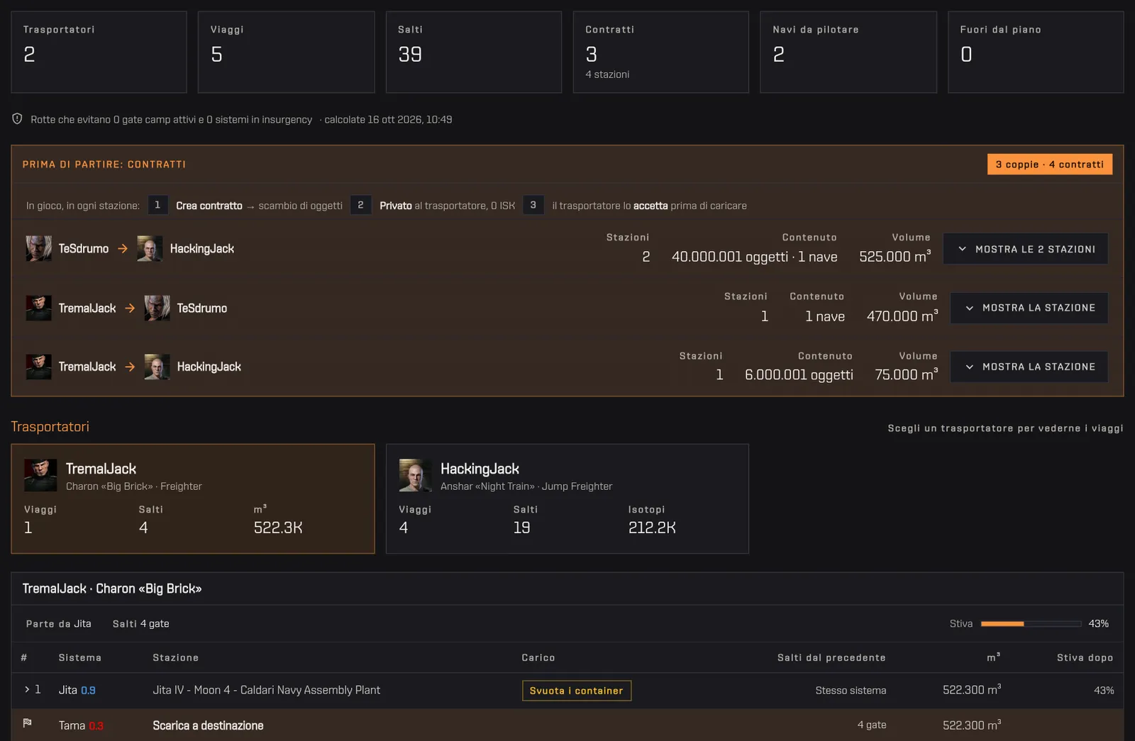Screen dimensions: 1135x741
Task: Click step number 3 "accetta" badge
Action: [x=533, y=205]
